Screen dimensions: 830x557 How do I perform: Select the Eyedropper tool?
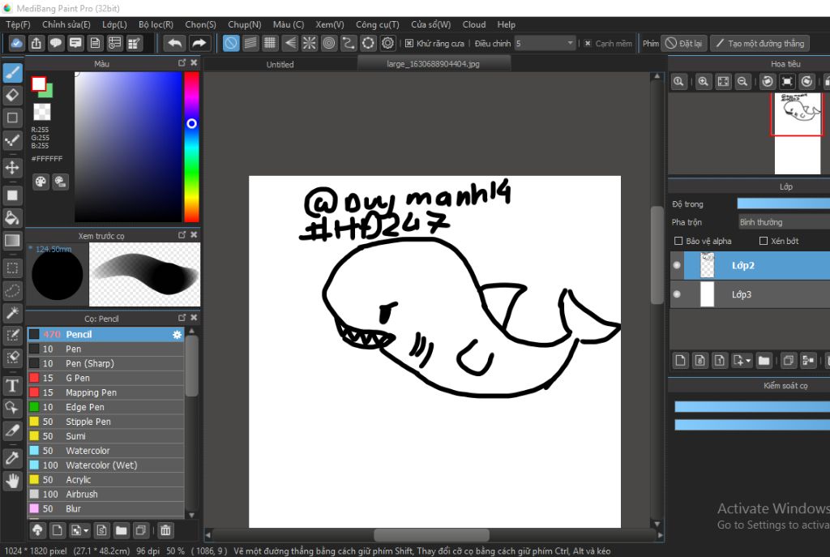(x=12, y=458)
